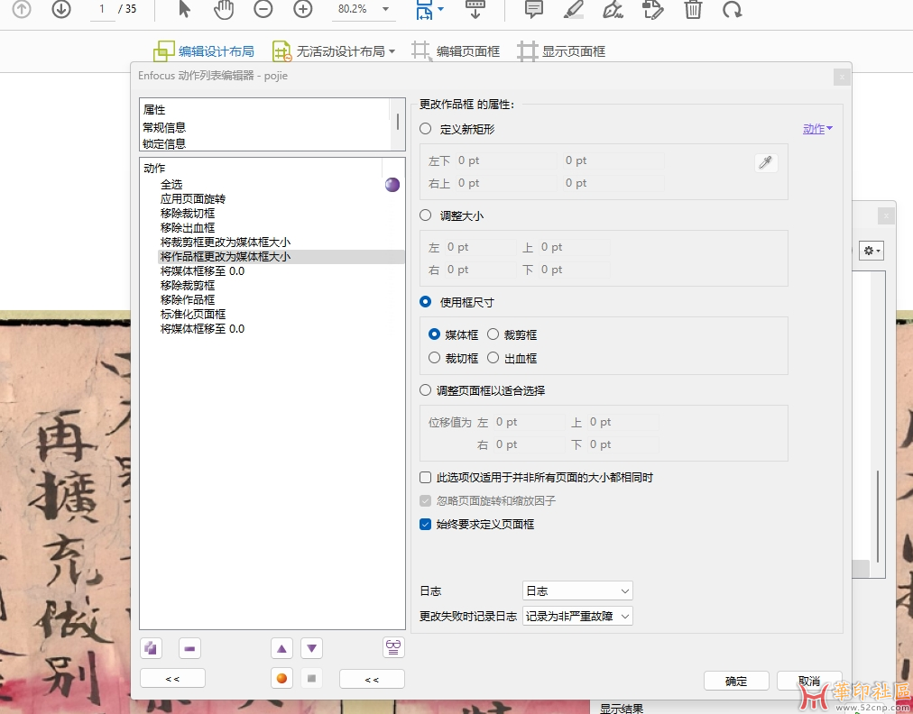Click the scrolling mode keyboard-arrow icon
The width and height of the screenshot is (913, 714).
[x=475, y=9]
